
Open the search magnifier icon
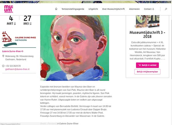pyautogui.click(x=166, y=9)
